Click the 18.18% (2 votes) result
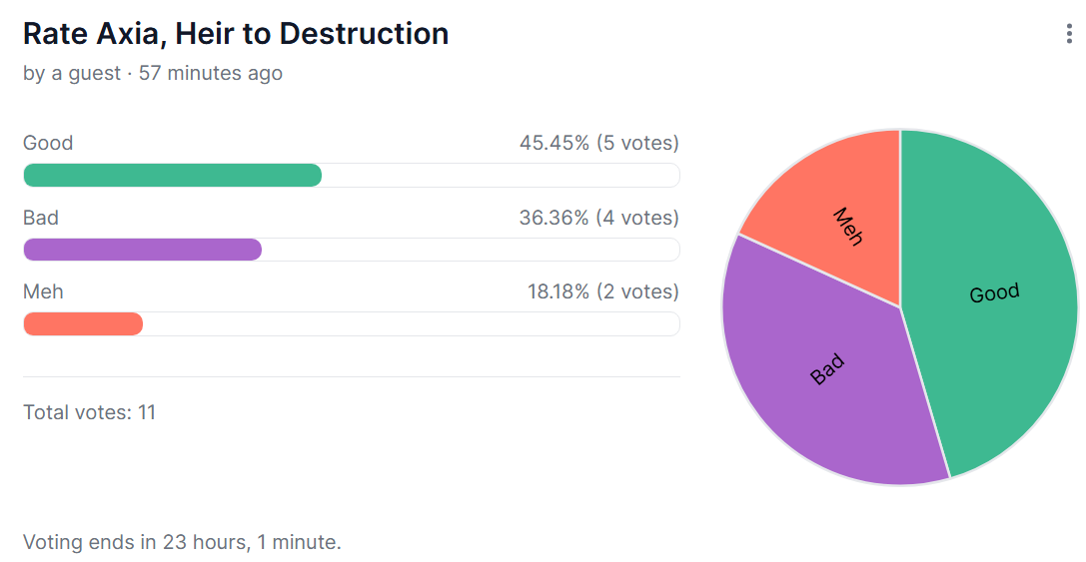The height and width of the screenshot is (562, 1086). click(602, 291)
